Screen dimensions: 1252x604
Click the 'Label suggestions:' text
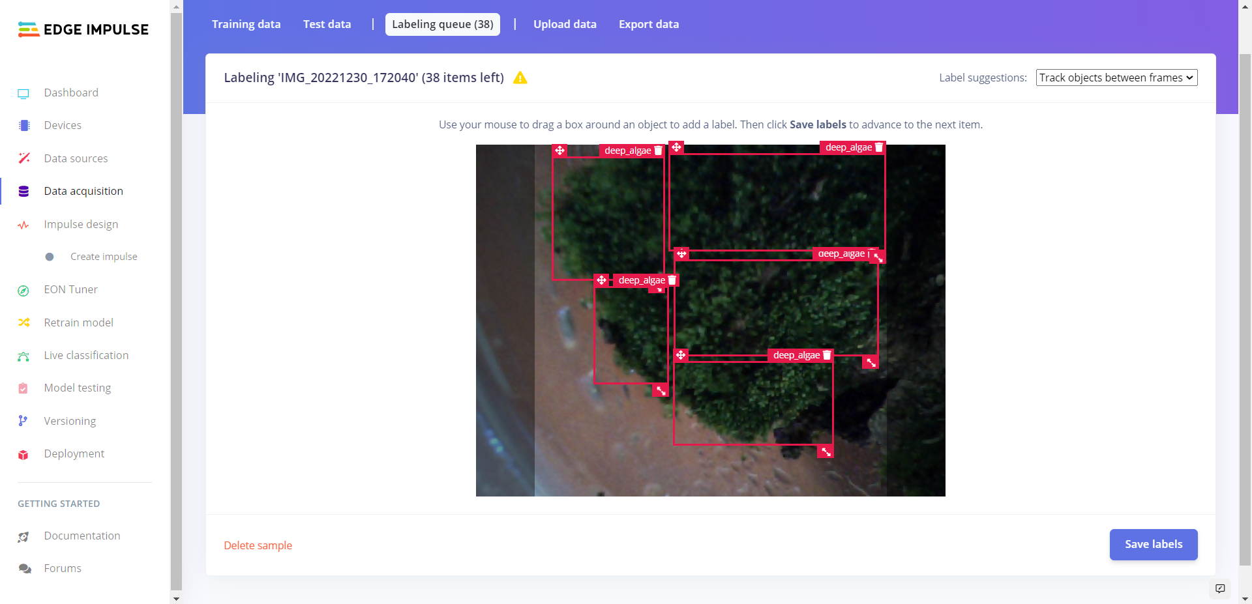coord(983,78)
